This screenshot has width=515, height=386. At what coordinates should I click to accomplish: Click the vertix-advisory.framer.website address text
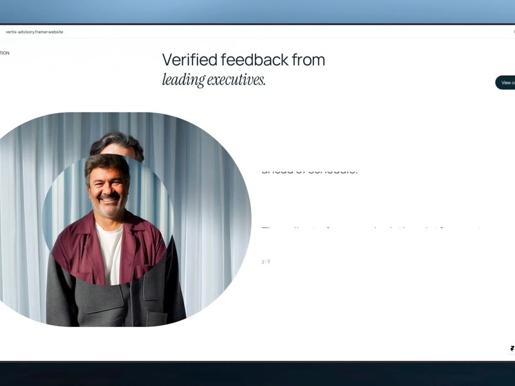tap(35, 32)
